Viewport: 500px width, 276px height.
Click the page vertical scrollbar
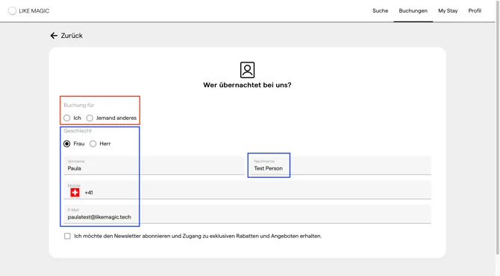(498, 127)
